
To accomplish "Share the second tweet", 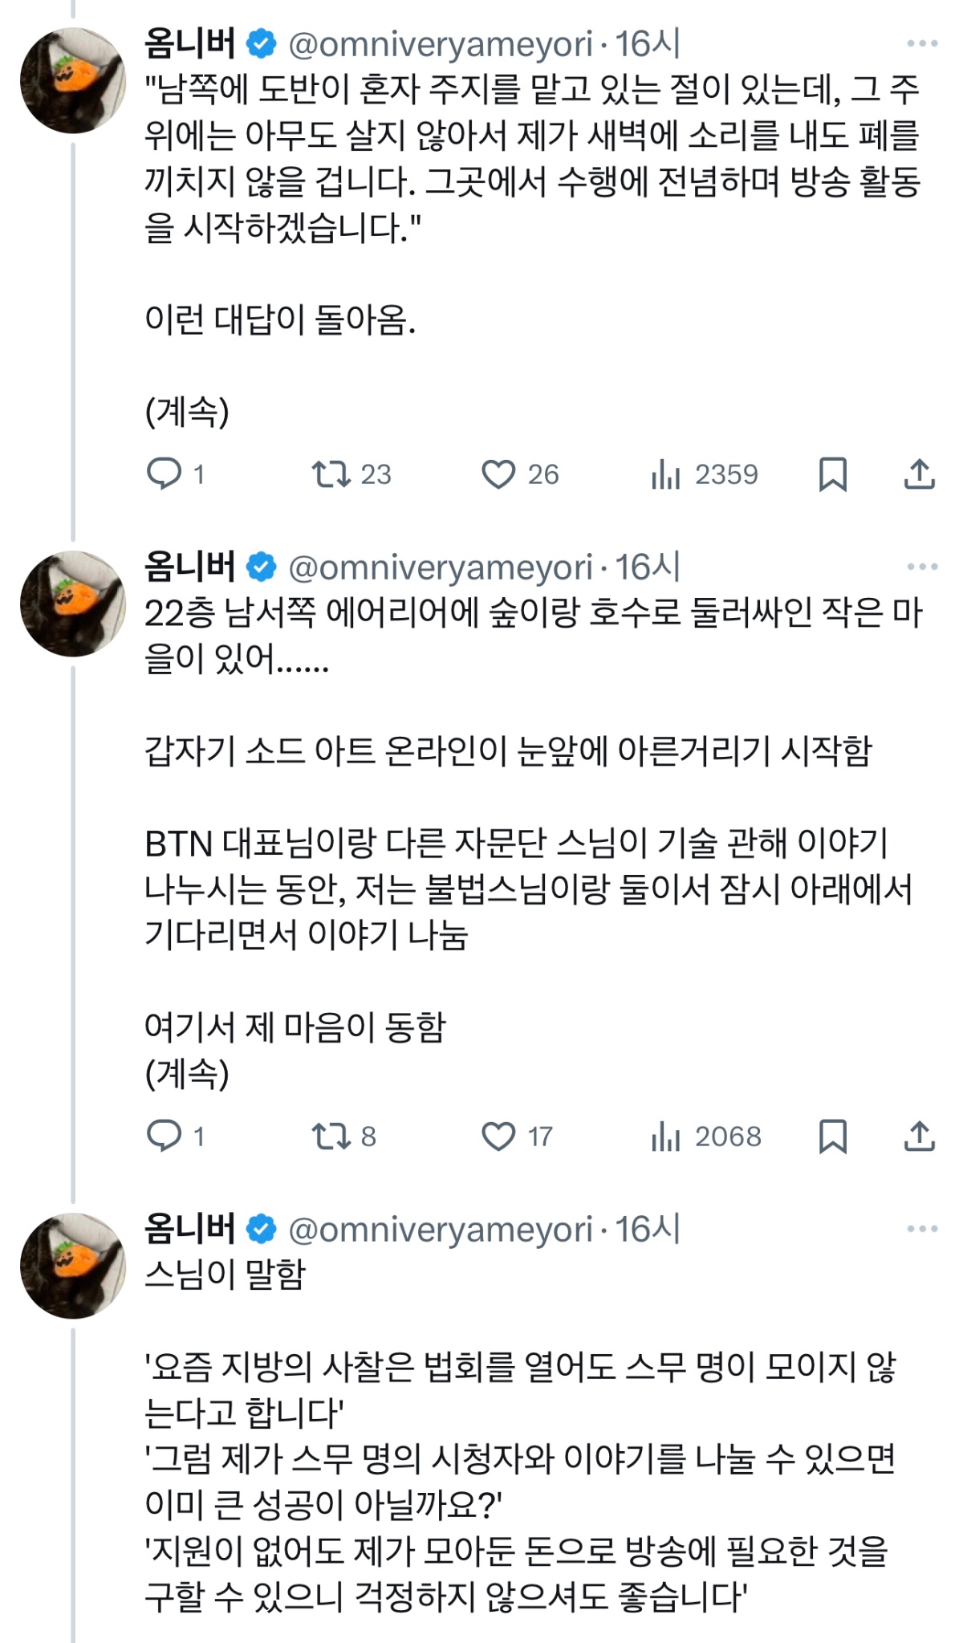I will pos(919,1136).
